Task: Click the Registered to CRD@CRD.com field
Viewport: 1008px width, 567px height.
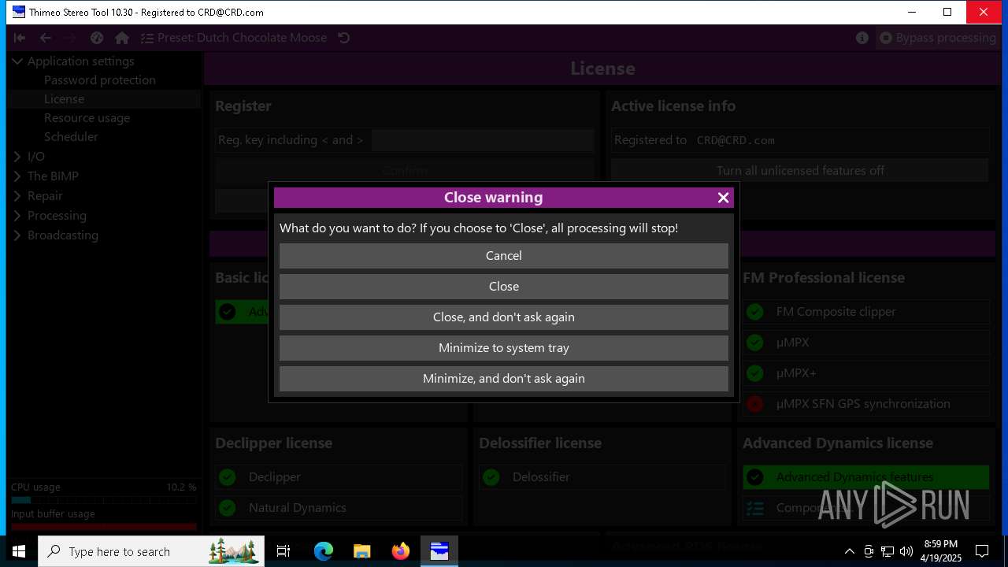Action: [800, 140]
